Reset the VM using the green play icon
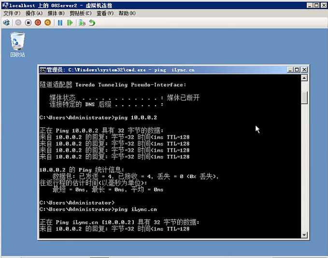This screenshot has height=258, width=328. tap(70, 23)
